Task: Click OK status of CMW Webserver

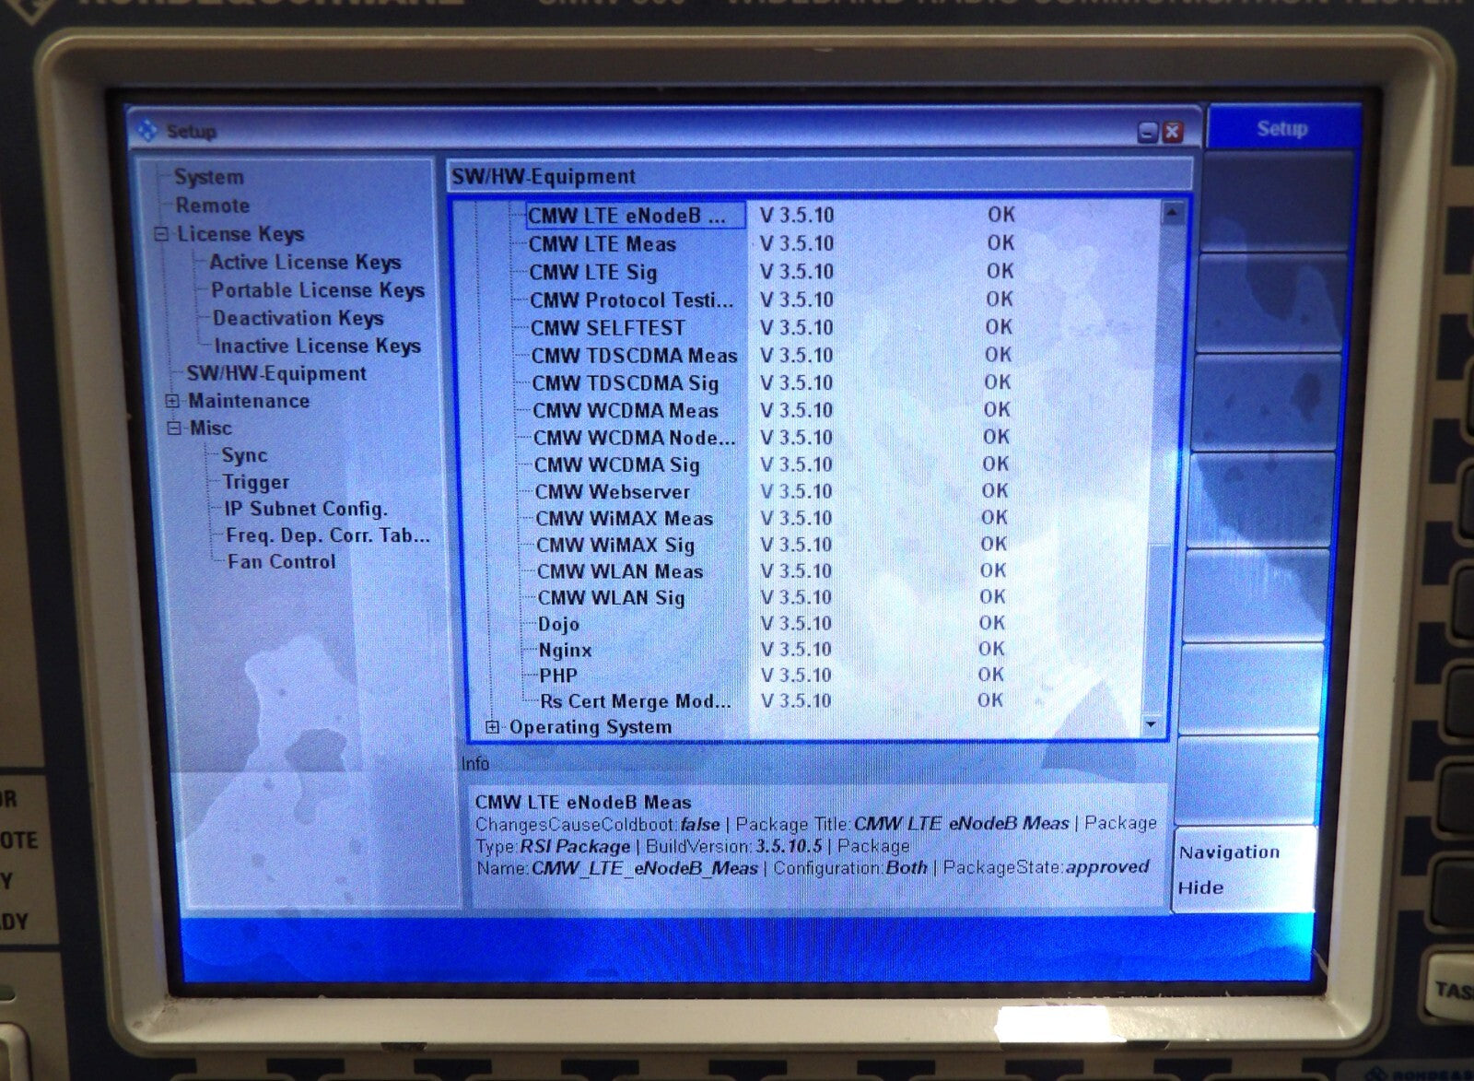Action: pos(995,491)
